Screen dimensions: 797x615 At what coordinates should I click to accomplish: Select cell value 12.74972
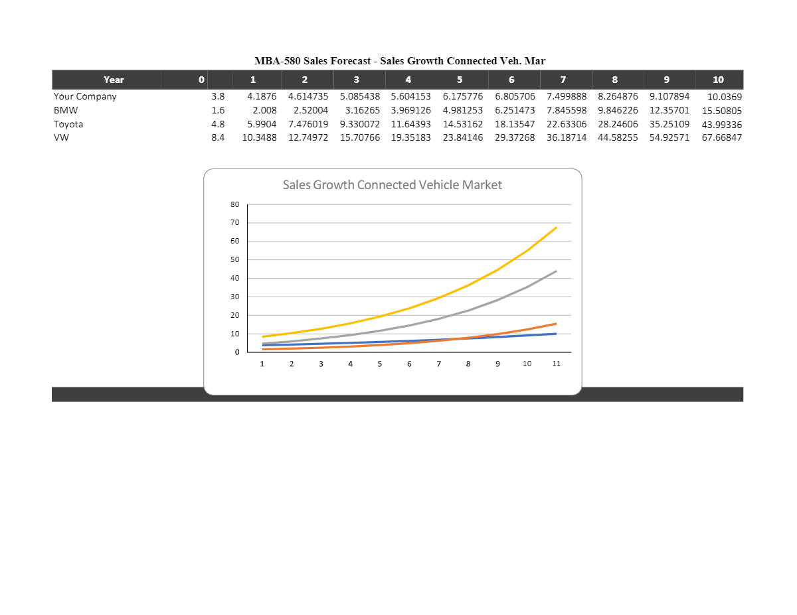click(308, 137)
